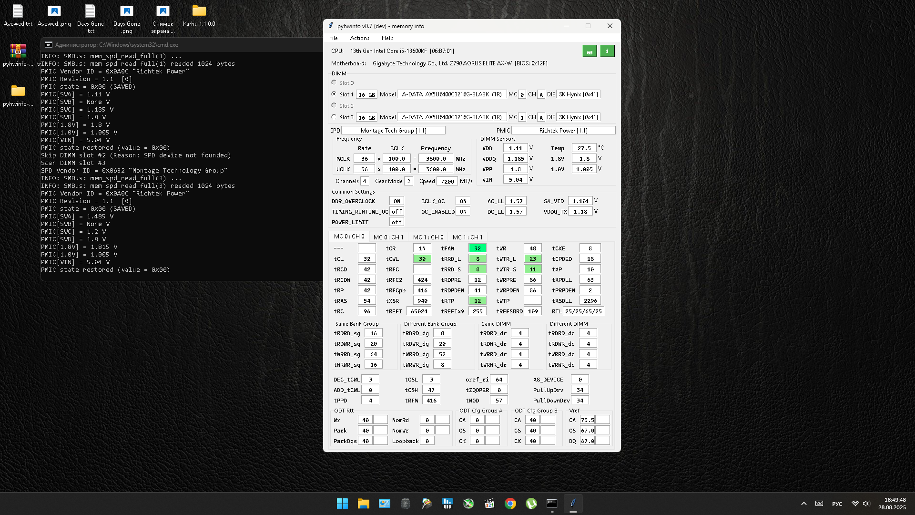Open the РУС language input switcher
This screenshot has width=915, height=515.
tap(837, 504)
